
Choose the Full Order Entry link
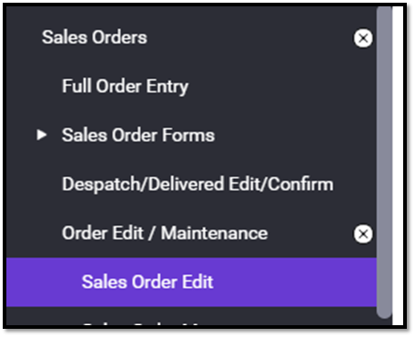tap(125, 86)
